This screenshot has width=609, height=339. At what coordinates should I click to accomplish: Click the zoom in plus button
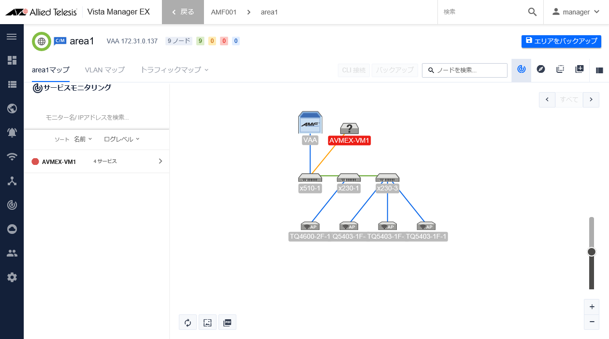point(592,307)
